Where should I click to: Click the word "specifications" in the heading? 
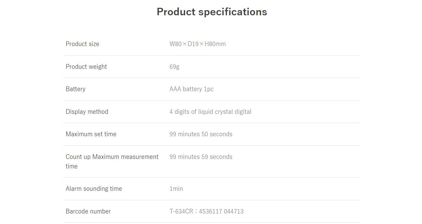[x=233, y=12]
